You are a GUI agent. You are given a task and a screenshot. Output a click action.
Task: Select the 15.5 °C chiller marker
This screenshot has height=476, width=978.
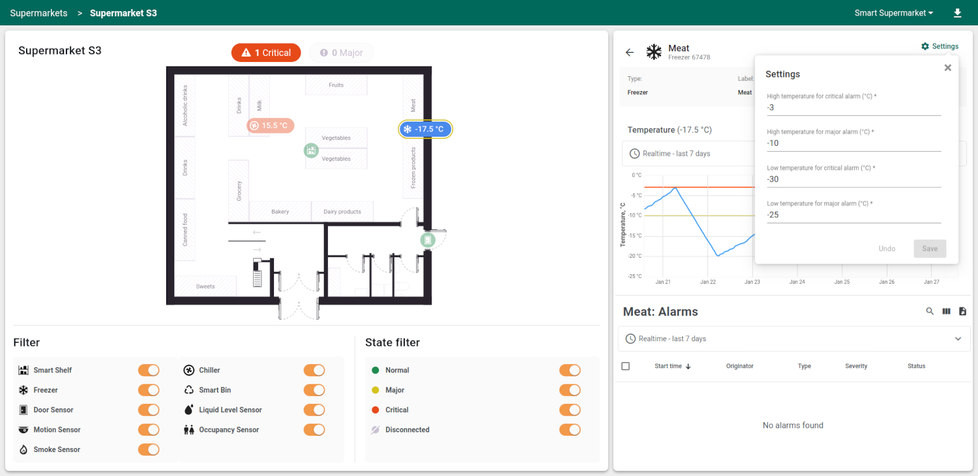[x=271, y=126]
